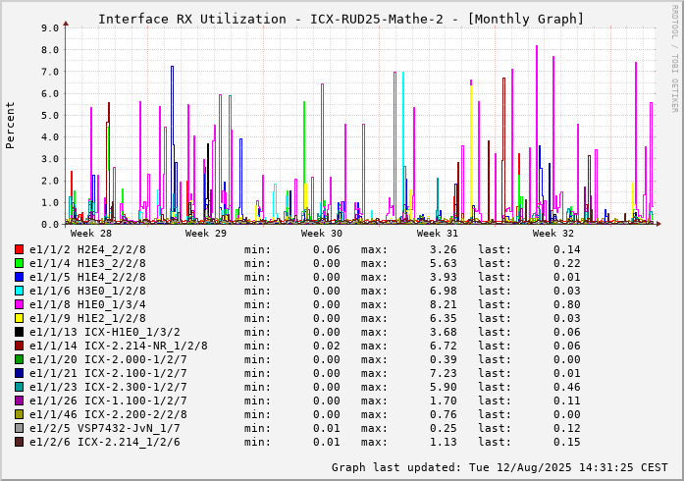Click the e1/1/14 ICX-2.214-NR_1/2/8 legend label
Viewport: 684px width, 481px height.
click(x=119, y=346)
